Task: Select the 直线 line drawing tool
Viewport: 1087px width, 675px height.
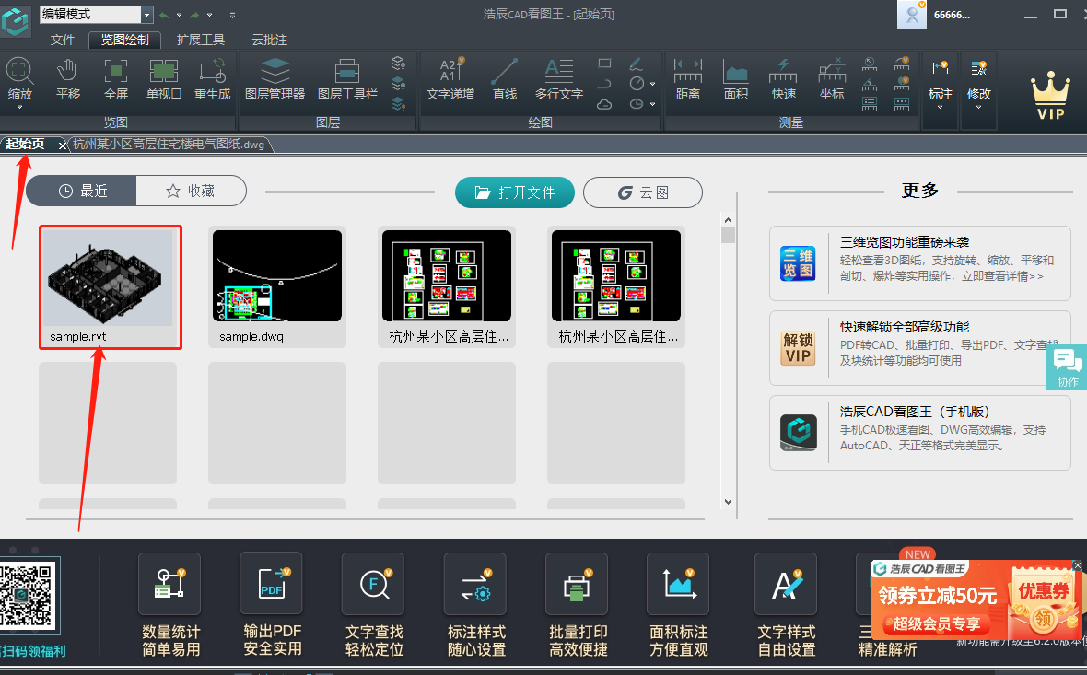Action: [x=504, y=78]
